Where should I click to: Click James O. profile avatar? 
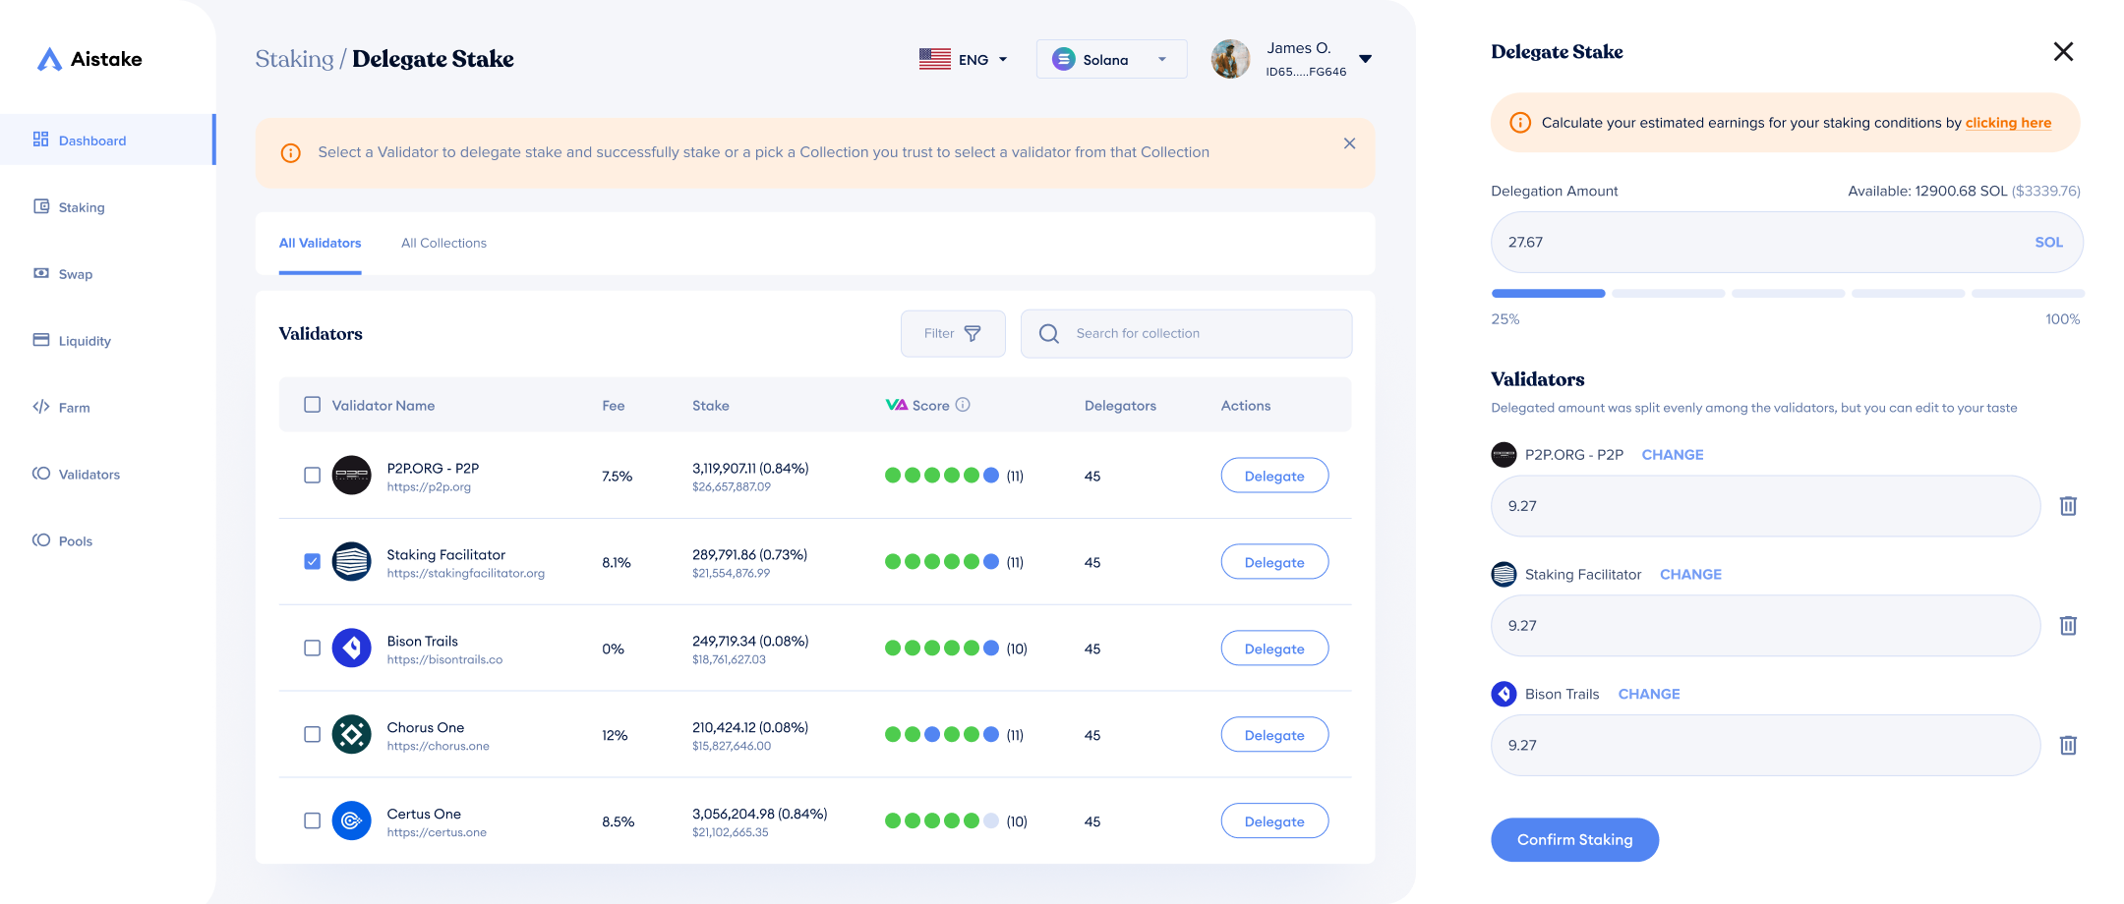click(1230, 59)
